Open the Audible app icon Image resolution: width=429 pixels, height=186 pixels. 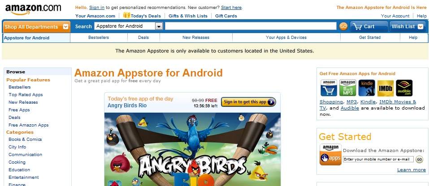point(404,88)
